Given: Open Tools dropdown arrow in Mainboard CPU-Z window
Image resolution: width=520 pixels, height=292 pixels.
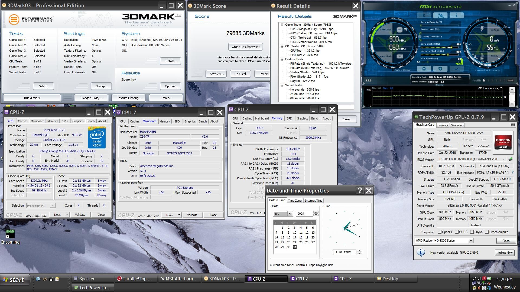Looking at the screenshot, I should tap(179, 215).
